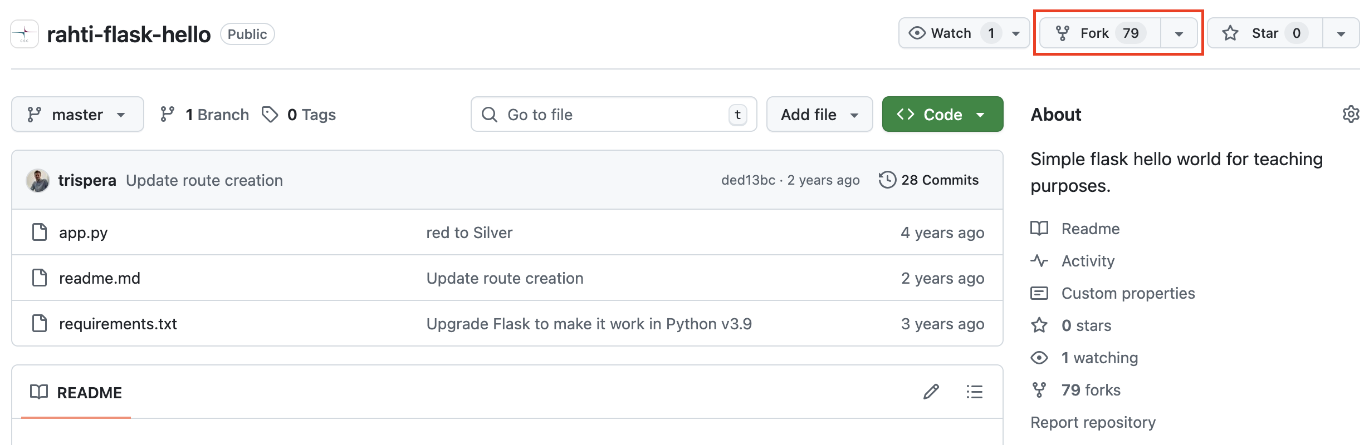Image resolution: width=1369 pixels, height=445 pixels.
Task: Click the file icon beside requirements.txt
Action: pos(40,323)
